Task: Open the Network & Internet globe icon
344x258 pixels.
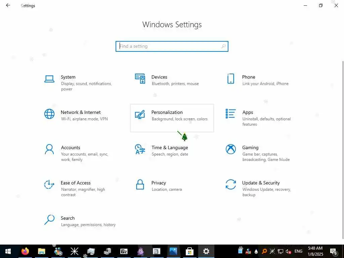Action: [49, 114]
